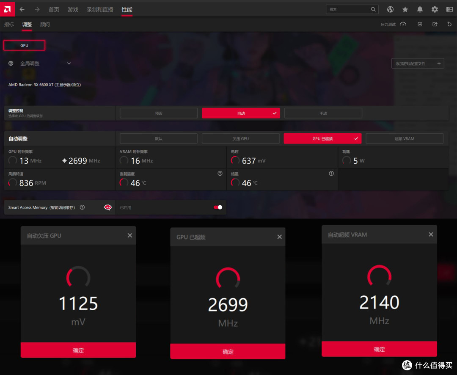Select 超频 VRAM auto-tuning option
Viewport: 457px width, 375px height.
click(405, 138)
